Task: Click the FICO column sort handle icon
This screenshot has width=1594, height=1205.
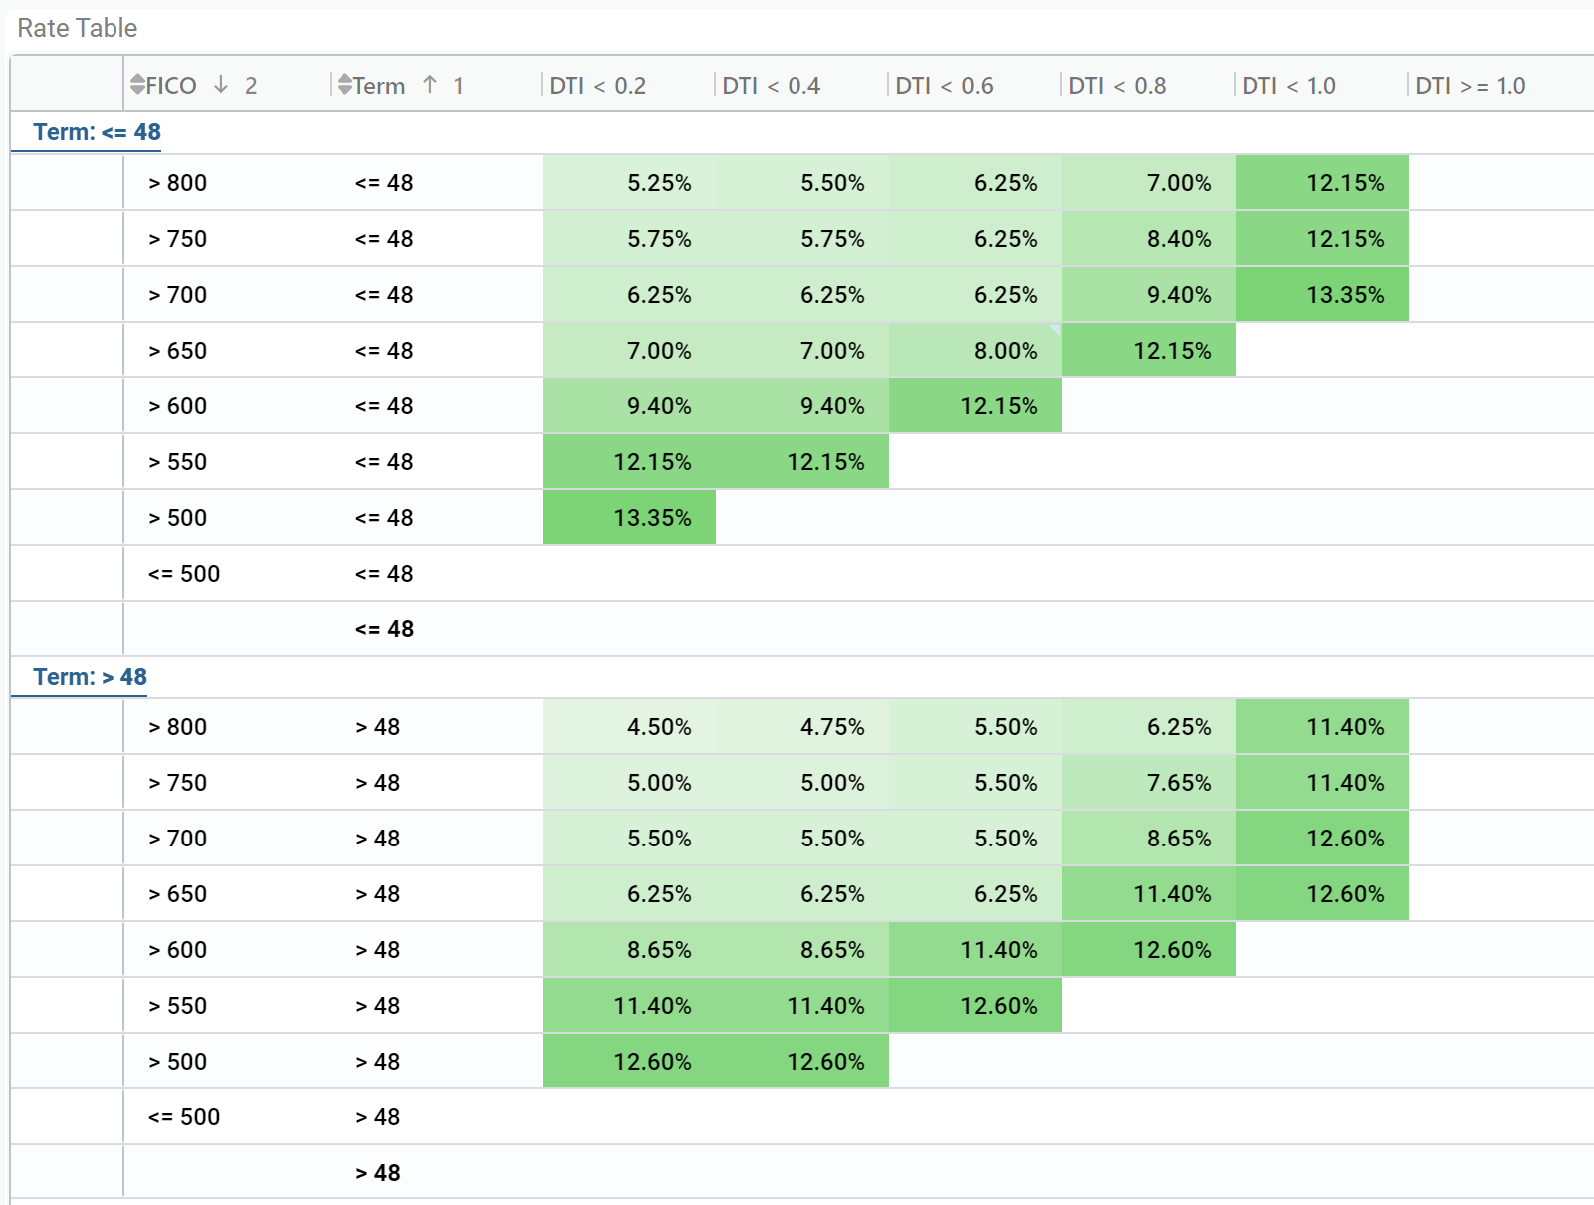Action: [137, 85]
